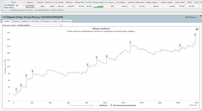The image size is (202, 111).
Task: Sort by the Ср. ставка column header
Action: click(x=59, y=2)
